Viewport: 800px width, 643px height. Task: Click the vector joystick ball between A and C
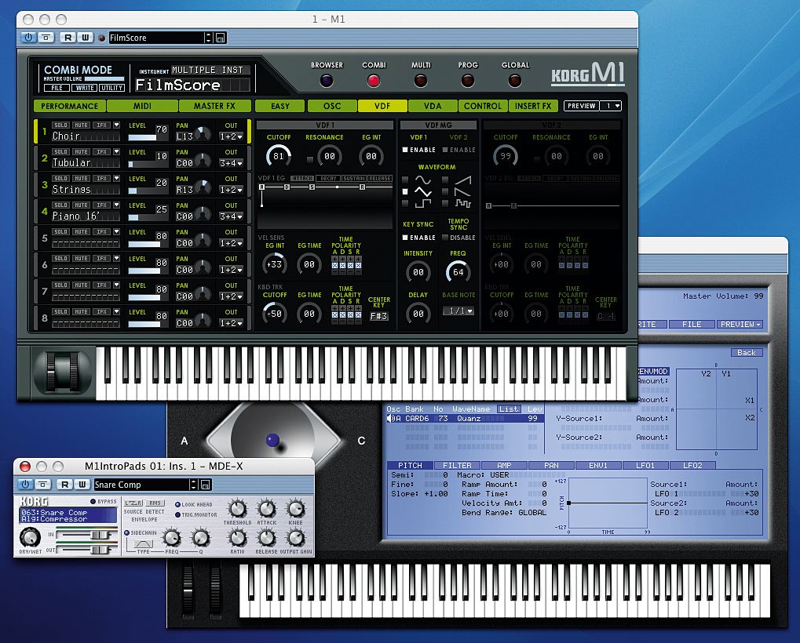click(x=273, y=440)
